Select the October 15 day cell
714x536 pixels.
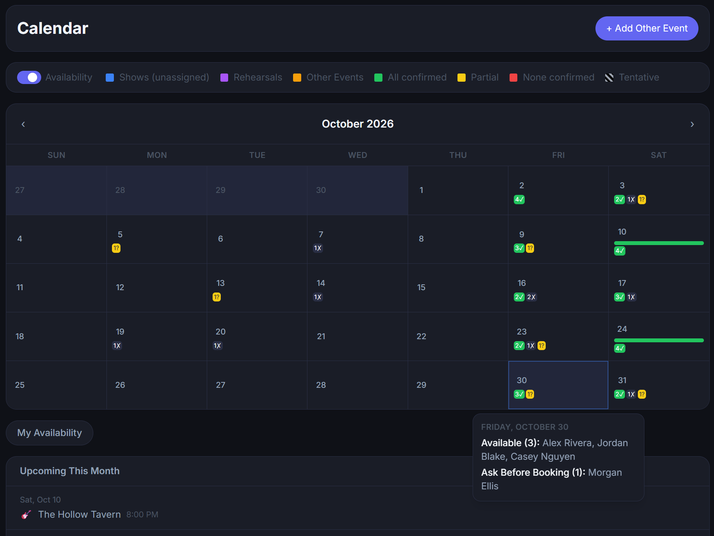[458, 288]
